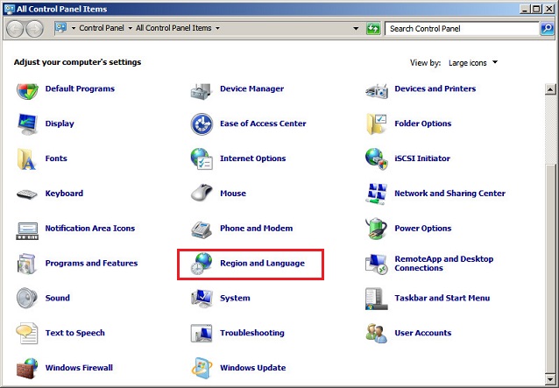Open the Mouse icon

(x=202, y=193)
